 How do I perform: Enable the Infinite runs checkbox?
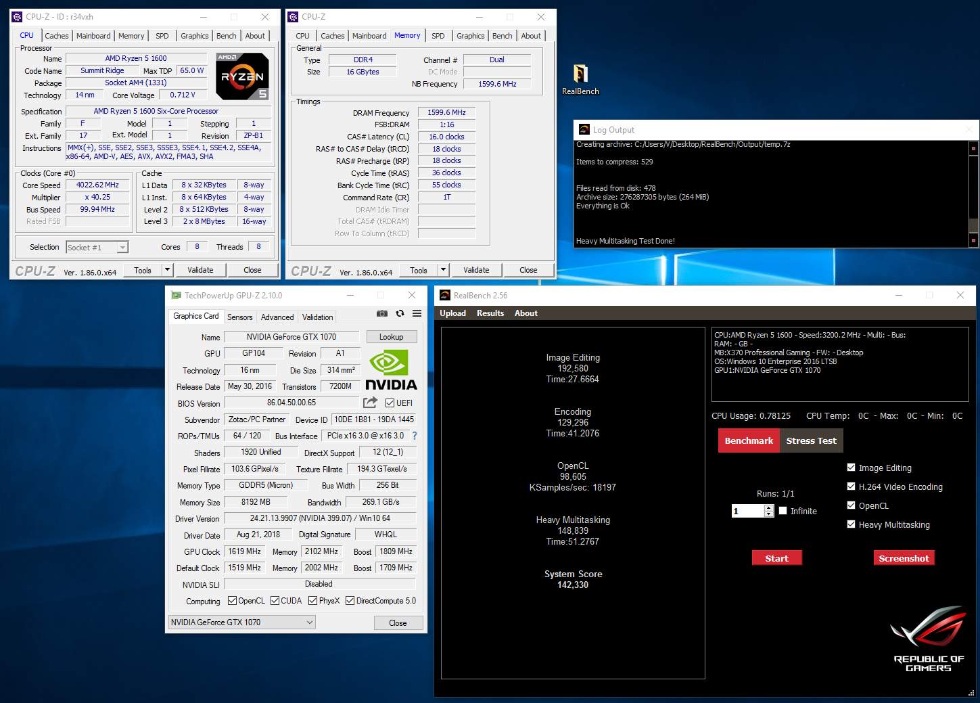783,511
